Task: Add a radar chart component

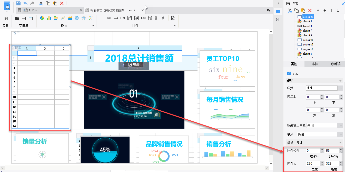Action: (x=84, y=18)
